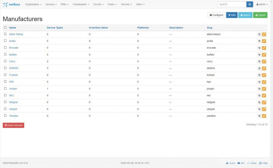The height and width of the screenshot is (168, 273).
Task: Click changelog icon in Ubiquiti row
Action: point(259,109)
